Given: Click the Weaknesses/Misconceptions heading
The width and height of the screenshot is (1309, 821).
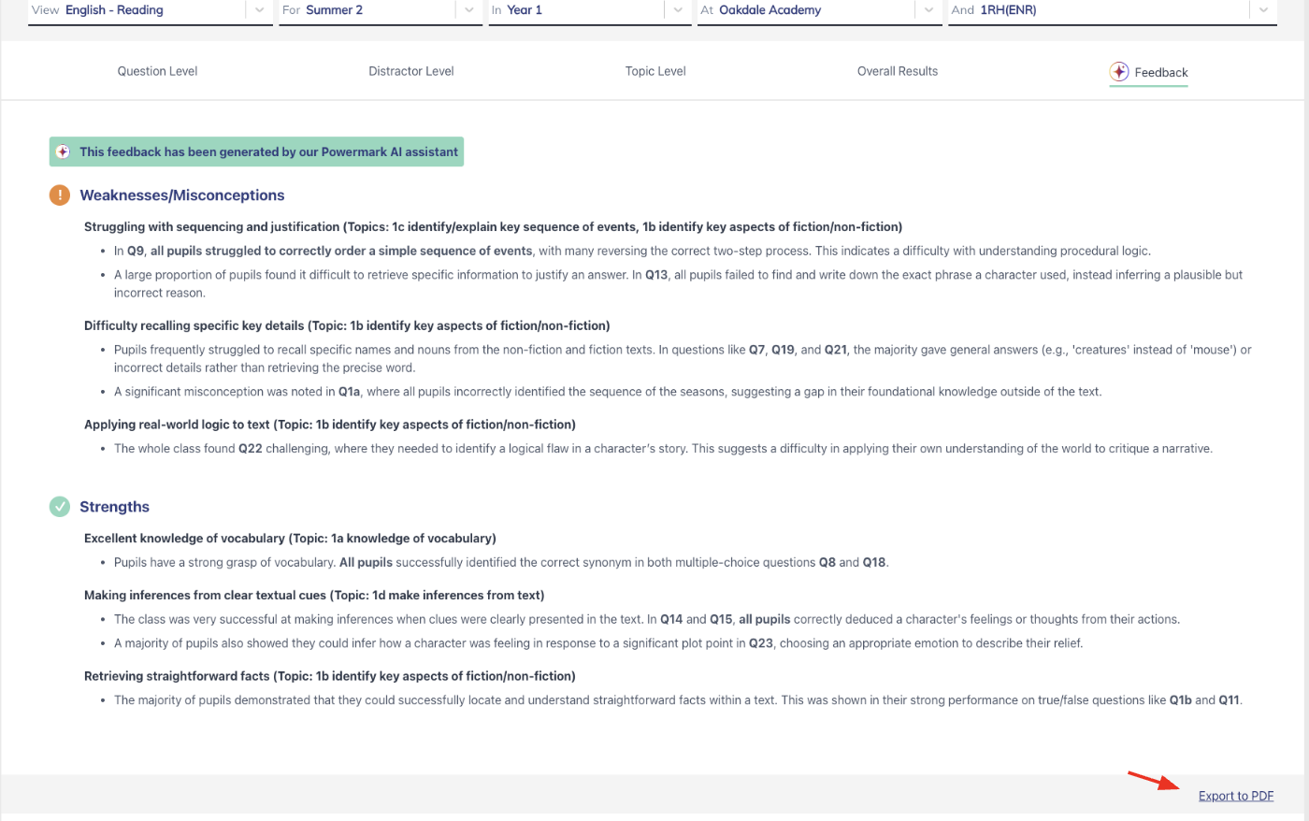Looking at the screenshot, I should [x=182, y=195].
